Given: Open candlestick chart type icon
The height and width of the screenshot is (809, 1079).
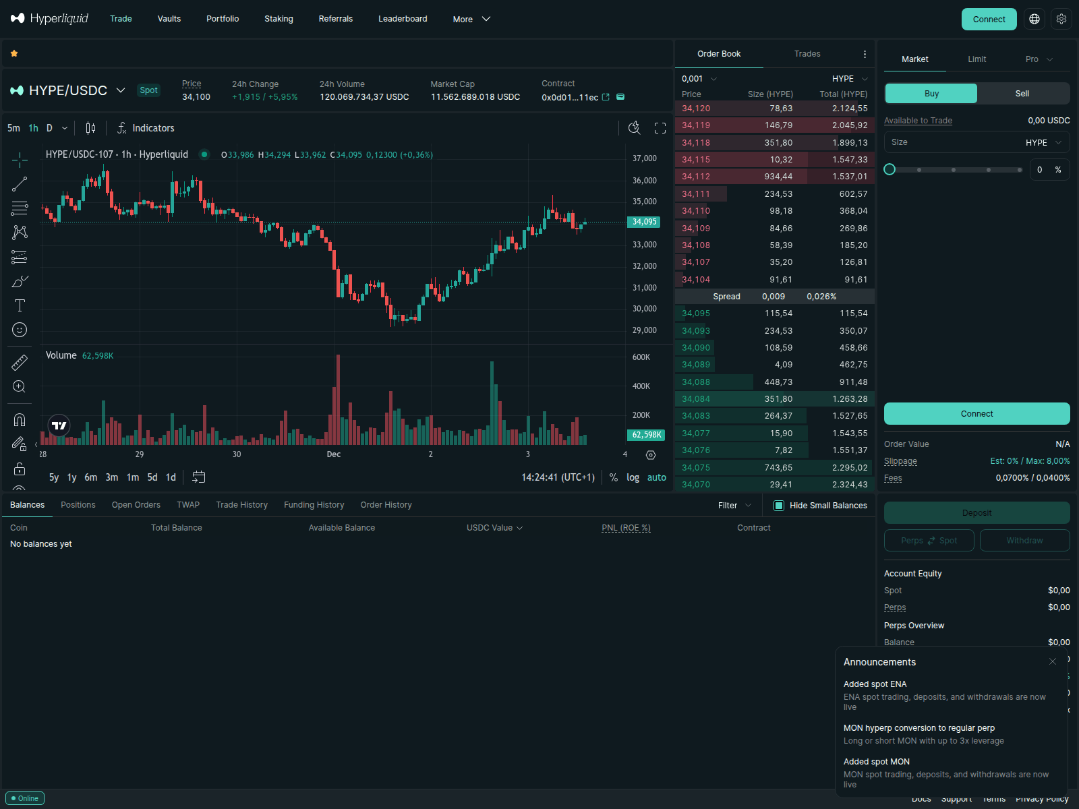Looking at the screenshot, I should click(90, 128).
